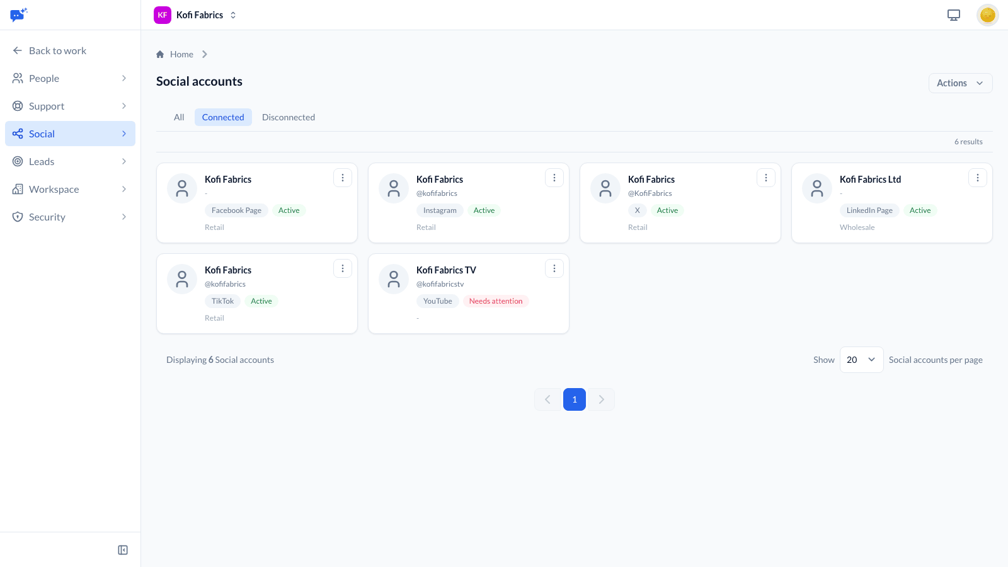The image size is (1008, 567).
Task: Collapse the sidebar panel icon
Action: pyautogui.click(x=123, y=550)
